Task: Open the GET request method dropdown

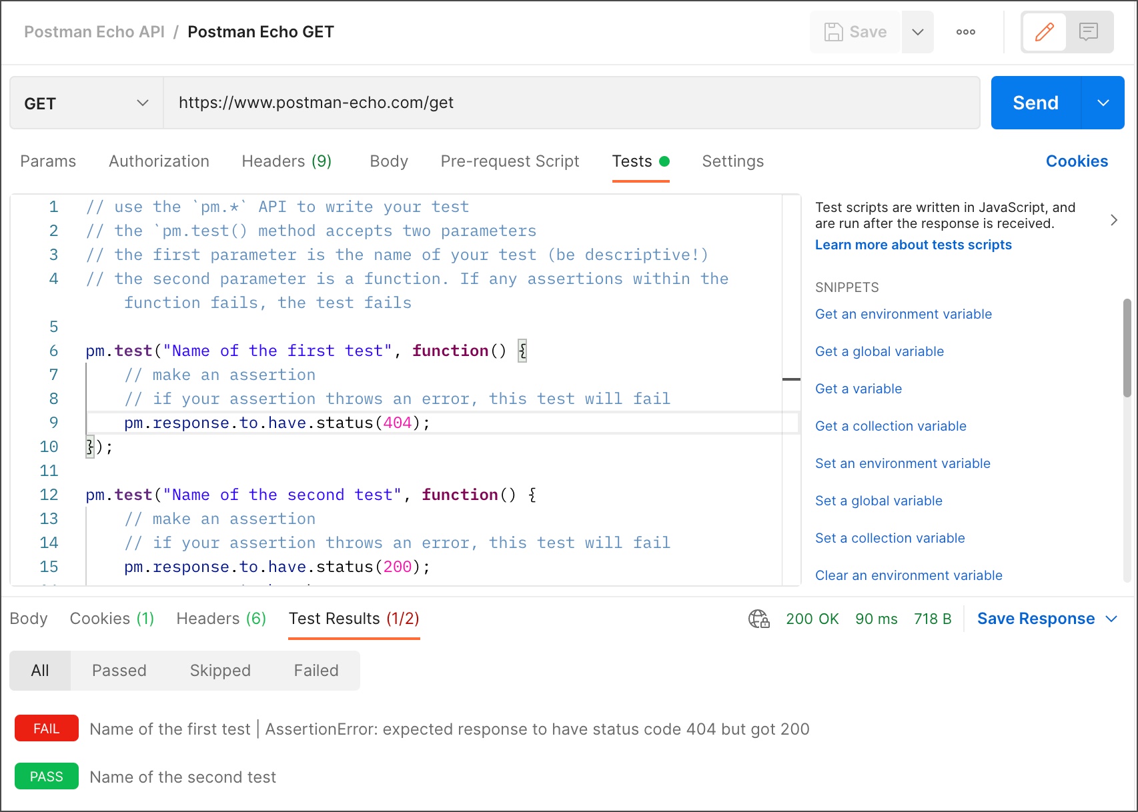Action: (85, 103)
